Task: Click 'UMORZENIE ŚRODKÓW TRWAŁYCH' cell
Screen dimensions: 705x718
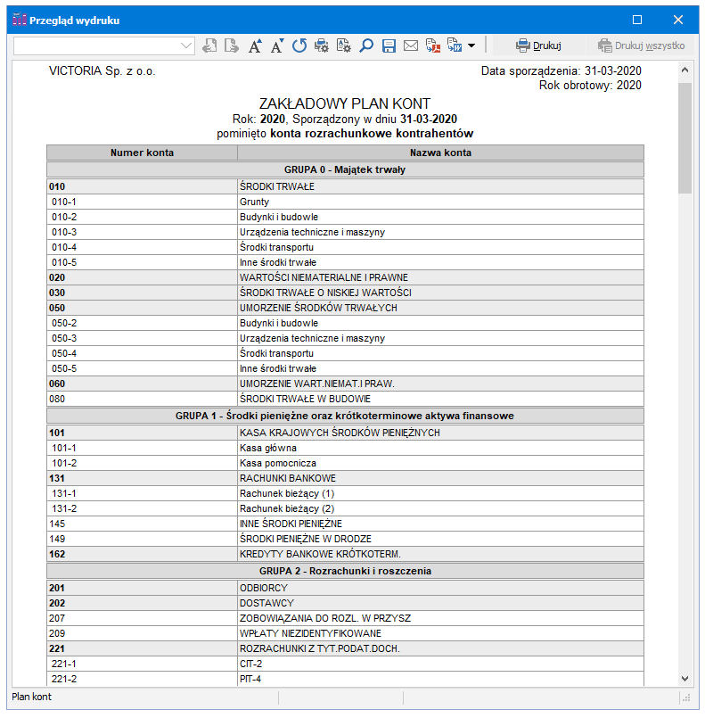Action: (x=440, y=308)
